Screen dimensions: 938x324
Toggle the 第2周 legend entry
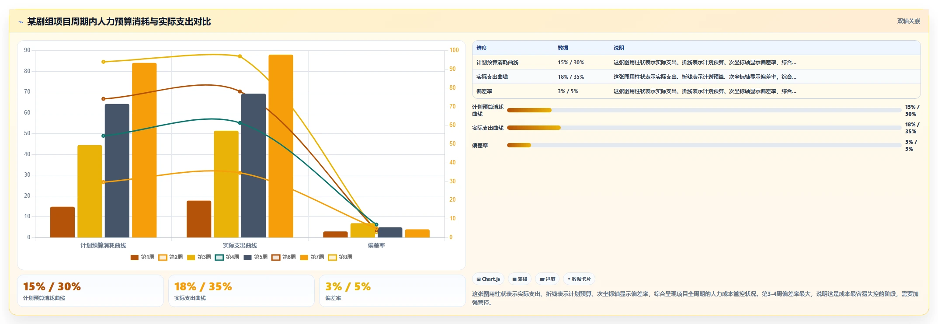click(x=171, y=257)
